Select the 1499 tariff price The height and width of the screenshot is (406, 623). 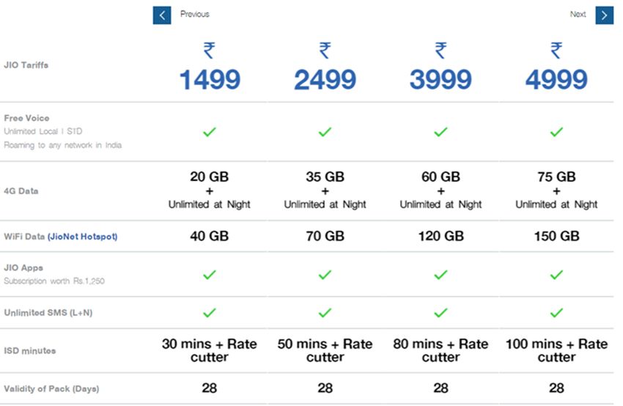click(210, 79)
